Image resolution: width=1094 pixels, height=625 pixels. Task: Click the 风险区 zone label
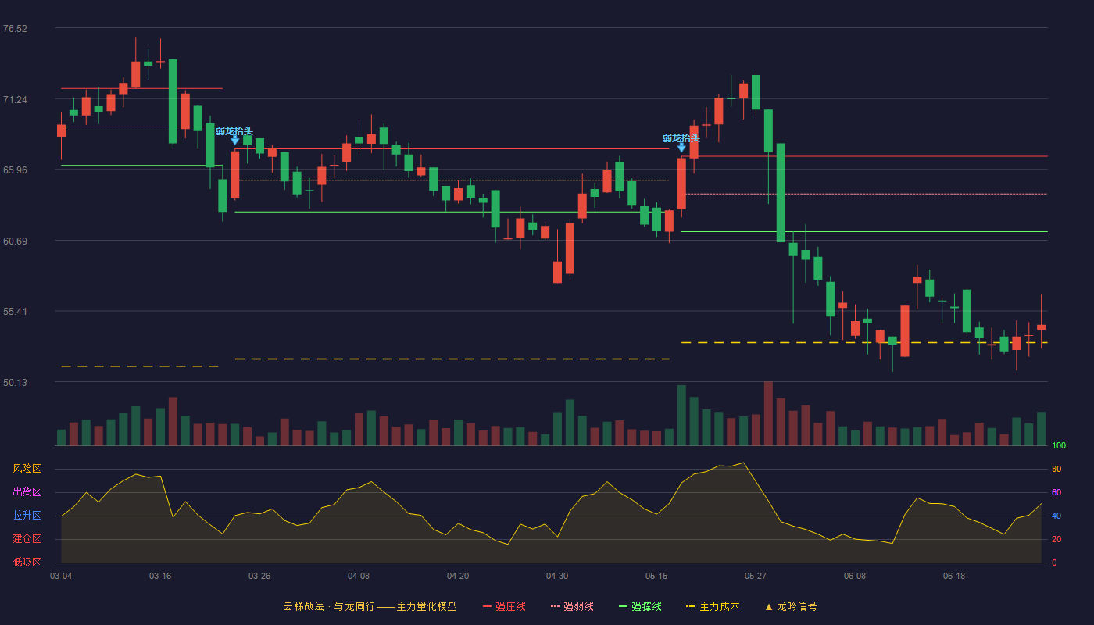coord(27,469)
